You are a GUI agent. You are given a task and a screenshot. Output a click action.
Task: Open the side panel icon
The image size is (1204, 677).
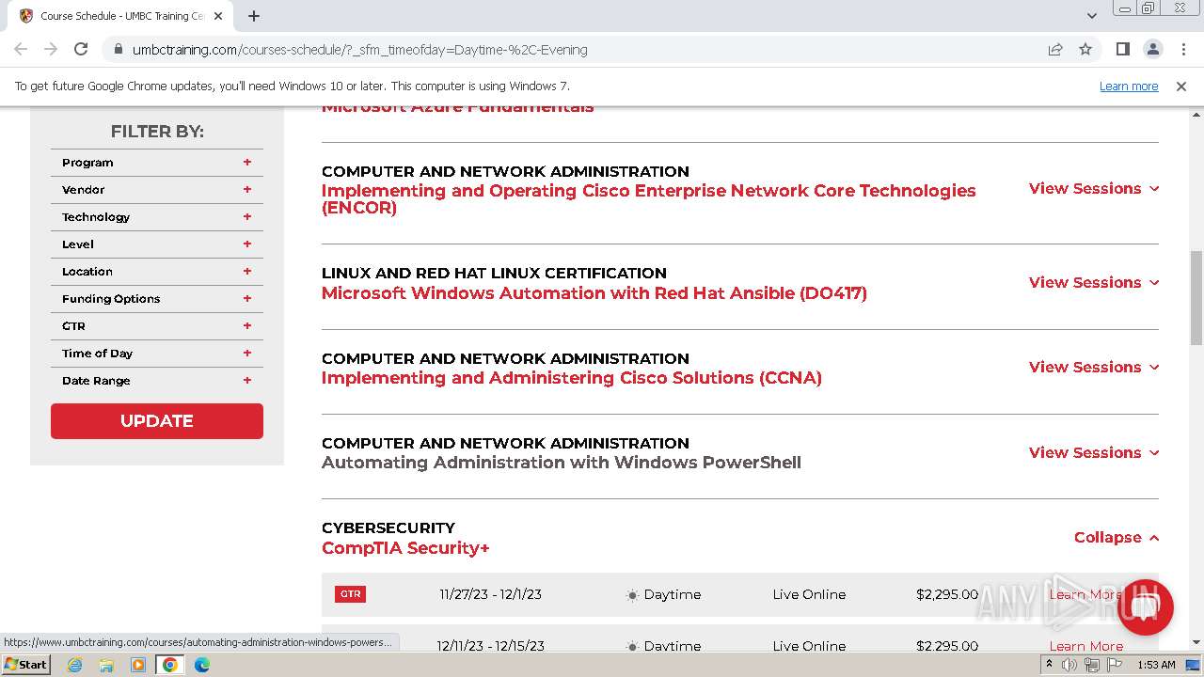point(1122,50)
